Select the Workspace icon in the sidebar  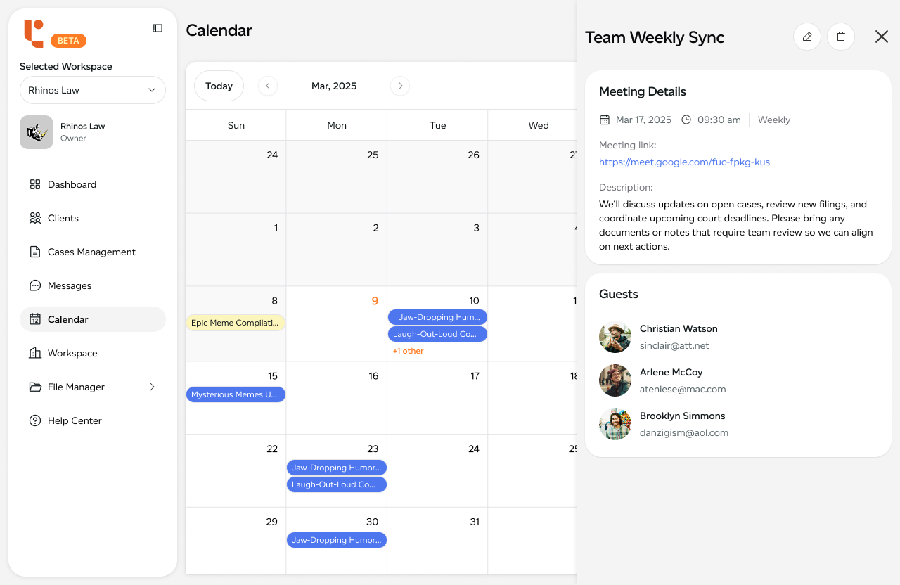[35, 353]
